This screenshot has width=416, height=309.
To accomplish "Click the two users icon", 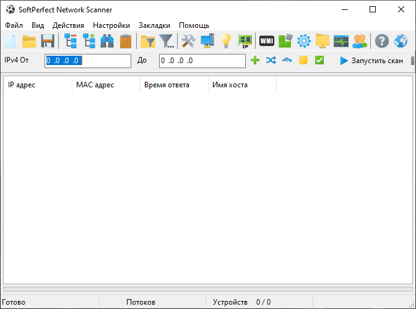I will [x=360, y=41].
